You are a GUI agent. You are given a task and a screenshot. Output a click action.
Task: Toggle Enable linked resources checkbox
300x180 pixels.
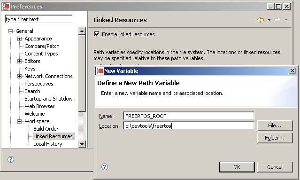(x=97, y=34)
